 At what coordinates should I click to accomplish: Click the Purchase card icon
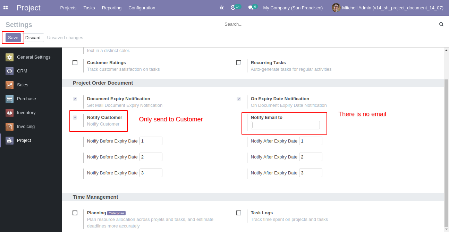pos(10,99)
